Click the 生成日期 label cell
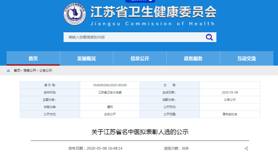278x161 pixels. pos(170,92)
